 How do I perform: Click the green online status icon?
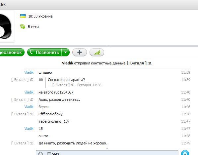click(x=23, y=26)
